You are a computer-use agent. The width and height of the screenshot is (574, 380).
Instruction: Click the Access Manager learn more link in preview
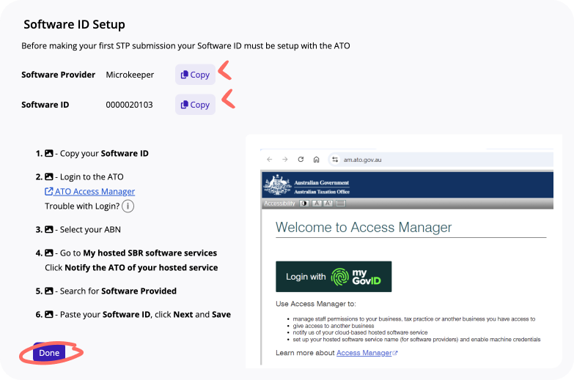(367, 353)
